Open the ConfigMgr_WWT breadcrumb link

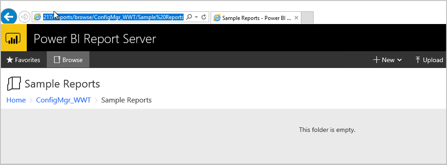(64, 100)
